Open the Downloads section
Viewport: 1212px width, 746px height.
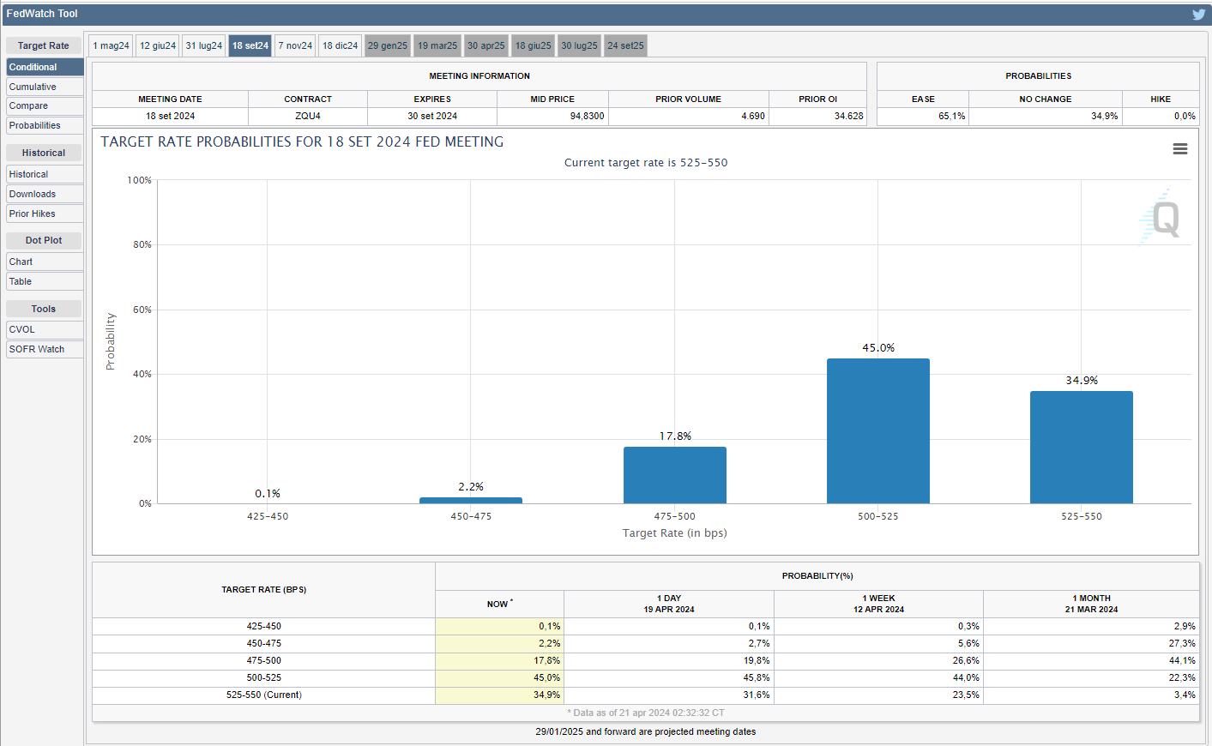pos(45,195)
